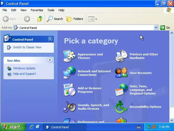This screenshot has height=131, width=174.
Task: Open the Appearance and Themes palette icon
Action: point(70,56)
